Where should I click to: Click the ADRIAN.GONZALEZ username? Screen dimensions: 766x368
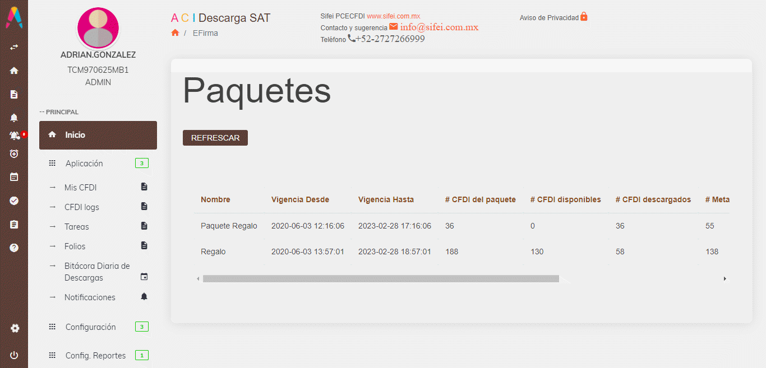pyautogui.click(x=98, y=55)
